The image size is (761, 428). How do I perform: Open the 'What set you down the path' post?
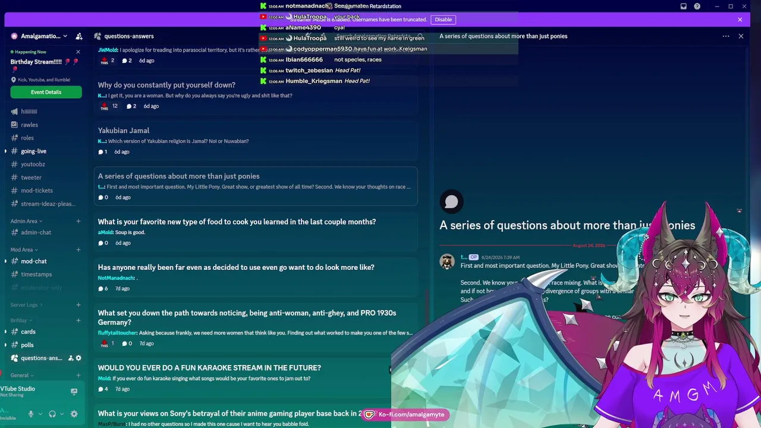coord(256,328)
